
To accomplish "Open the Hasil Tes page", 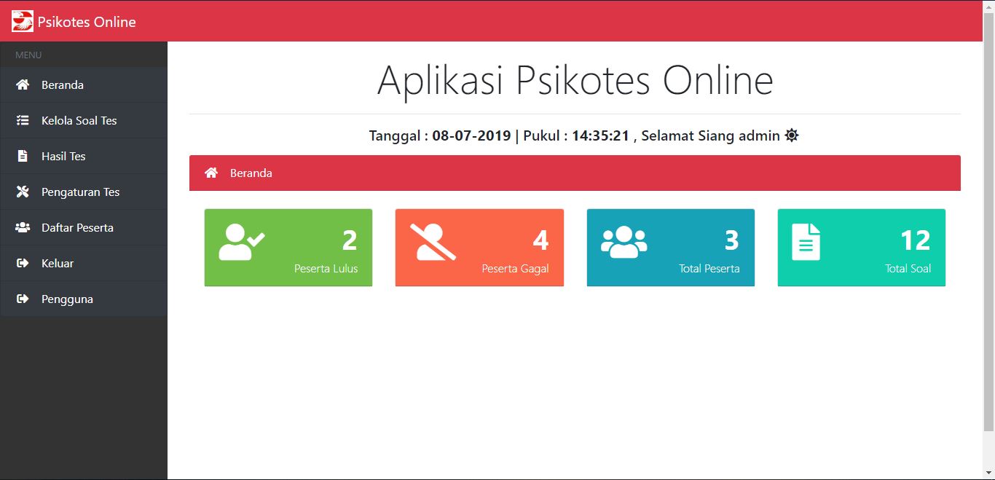I will pos(65,156).
